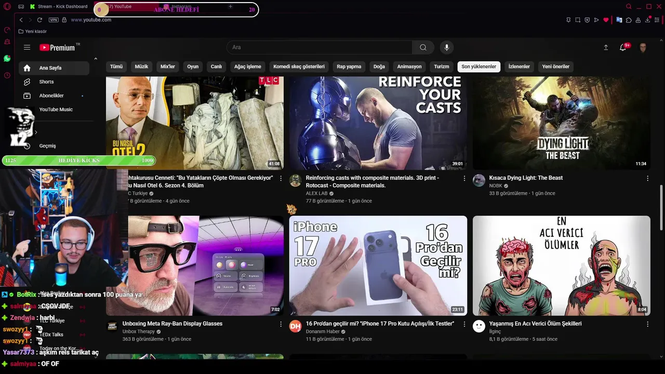The image size is (665, 374).
Task: Open the Unbox Therapy channel link
Action: (x=139, y=331)
